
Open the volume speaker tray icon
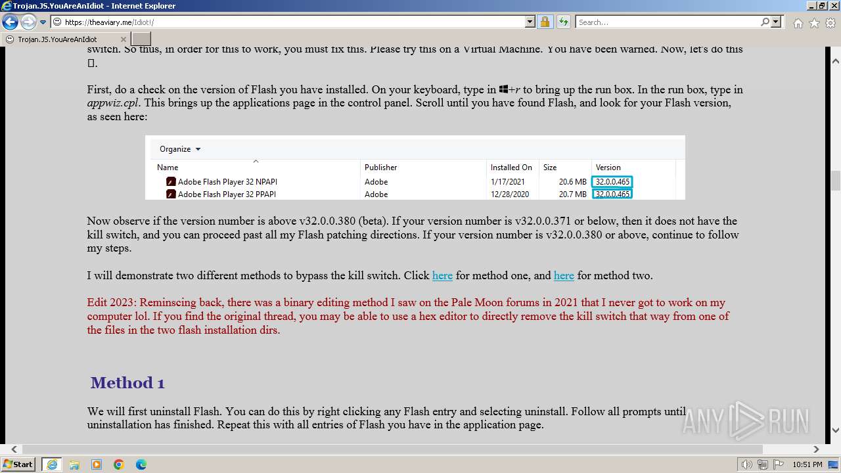[x=748, y=464]
